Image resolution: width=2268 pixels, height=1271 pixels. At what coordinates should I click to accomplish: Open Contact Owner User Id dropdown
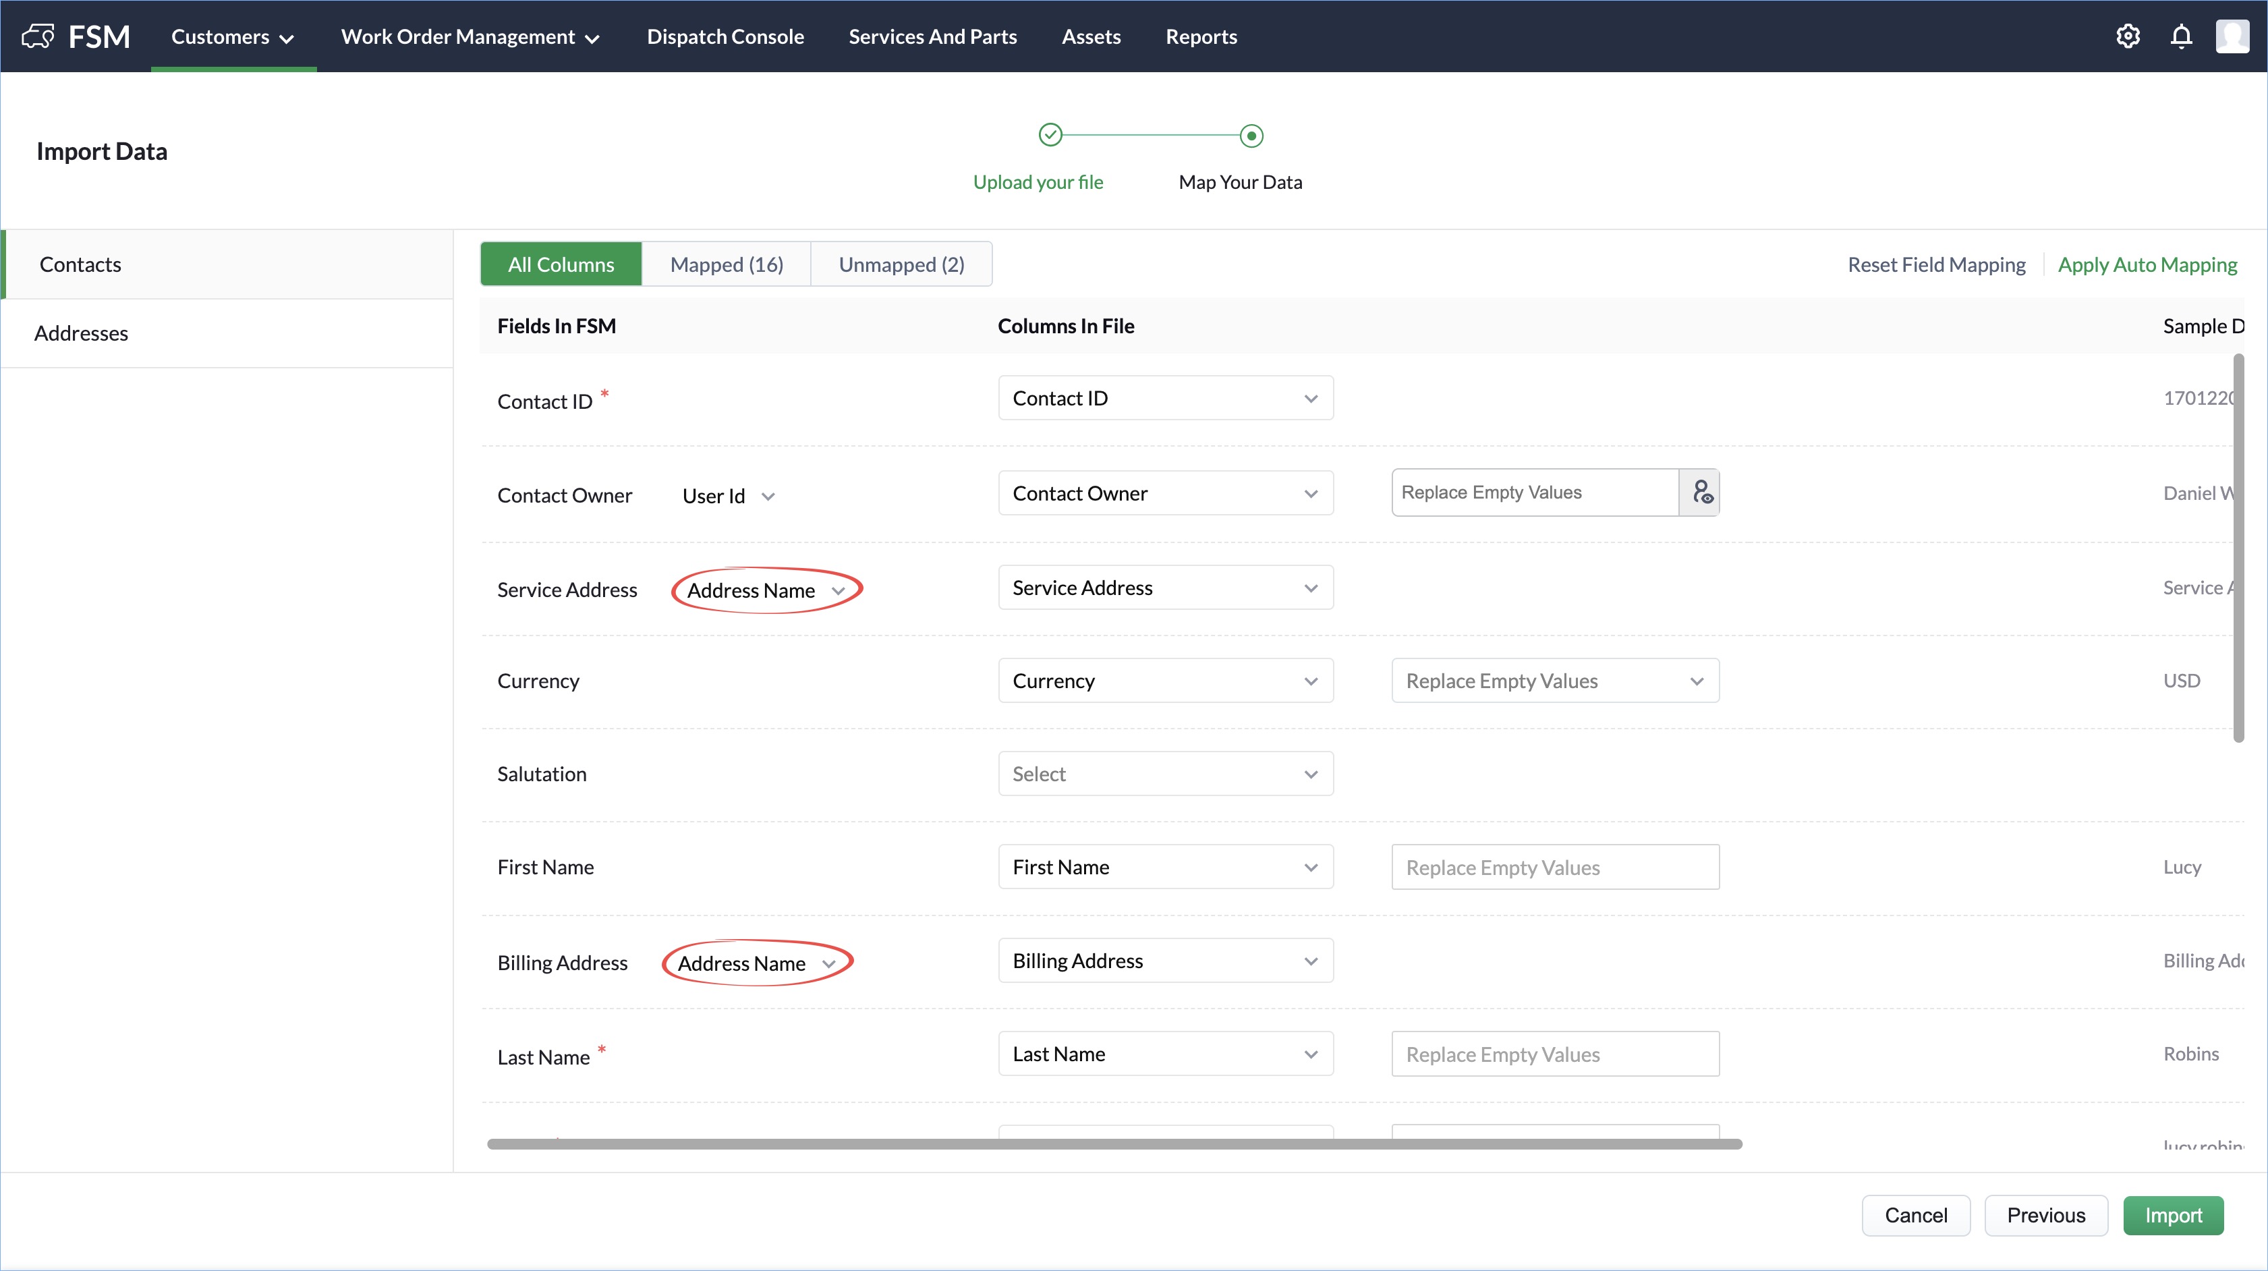[x=728, y=497]
